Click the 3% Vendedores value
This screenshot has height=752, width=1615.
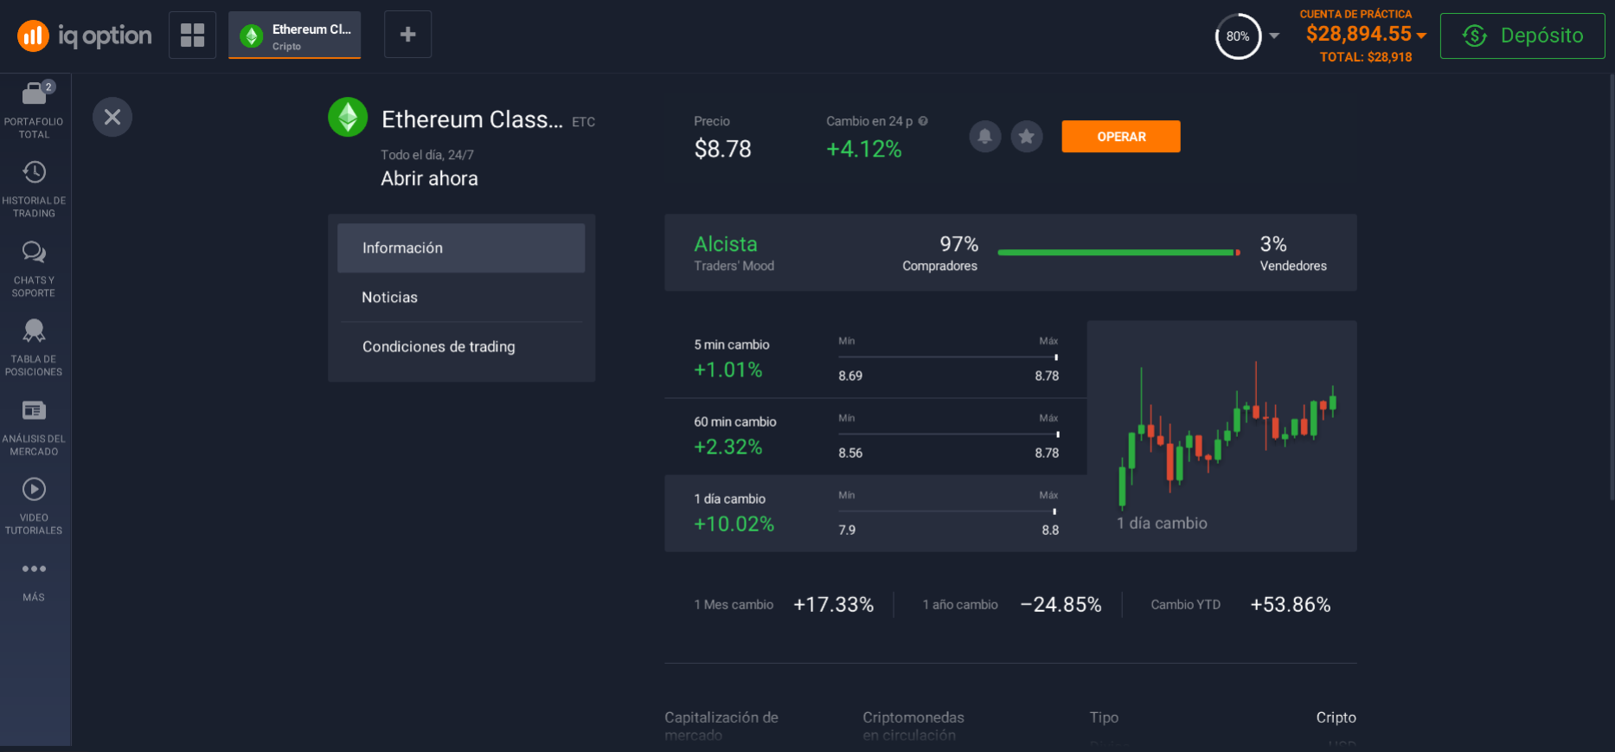pyautogui.click(x=1273, y=244)
